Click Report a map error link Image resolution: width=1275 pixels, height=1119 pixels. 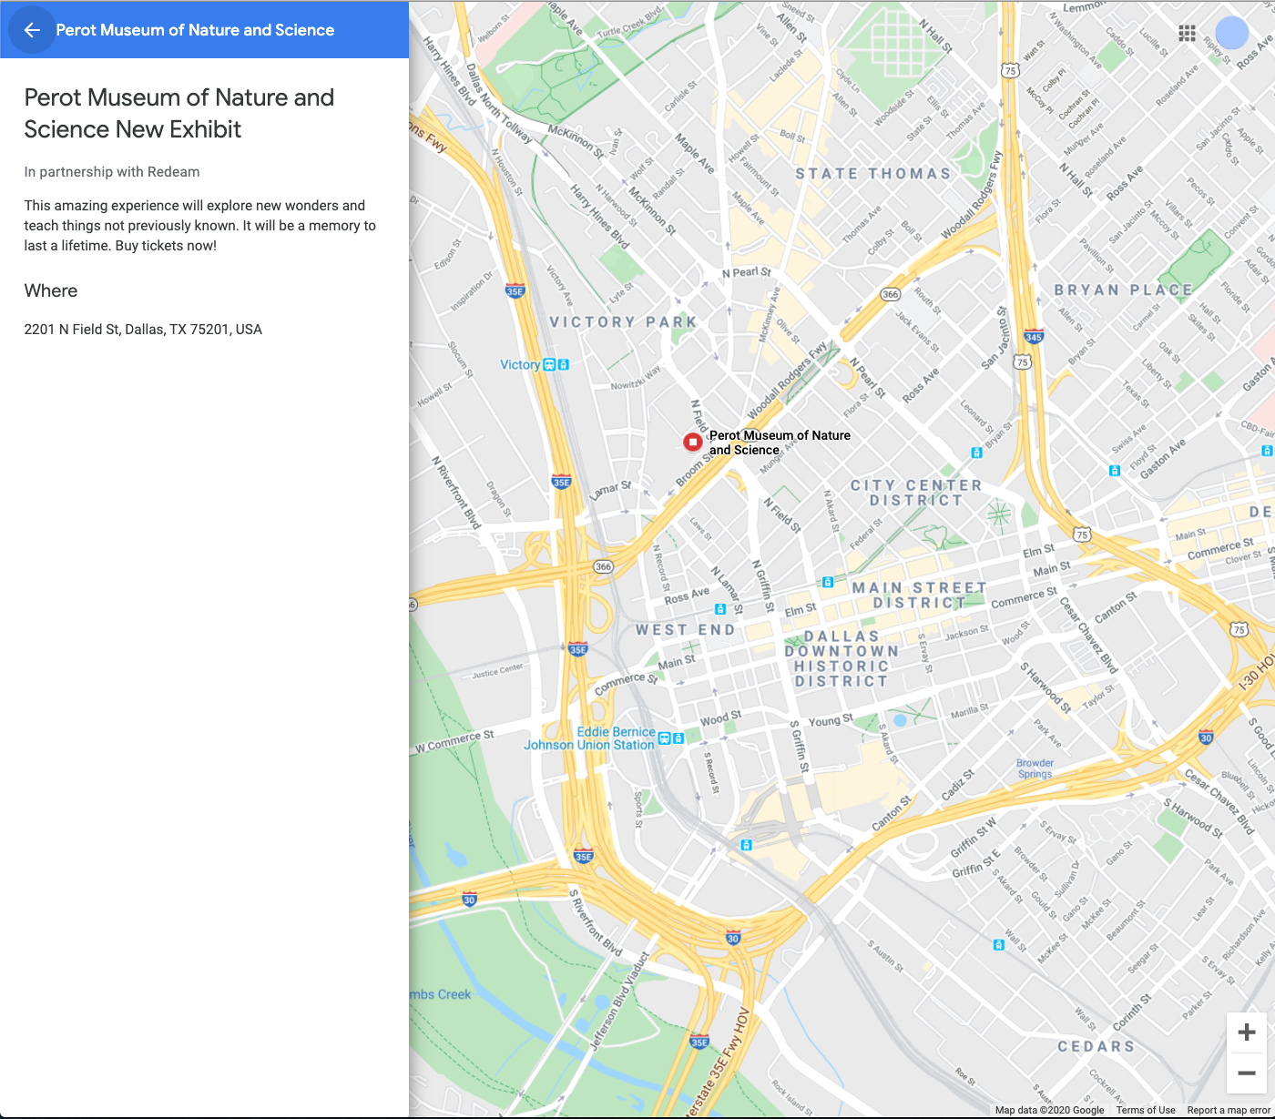point(1229,1111)
